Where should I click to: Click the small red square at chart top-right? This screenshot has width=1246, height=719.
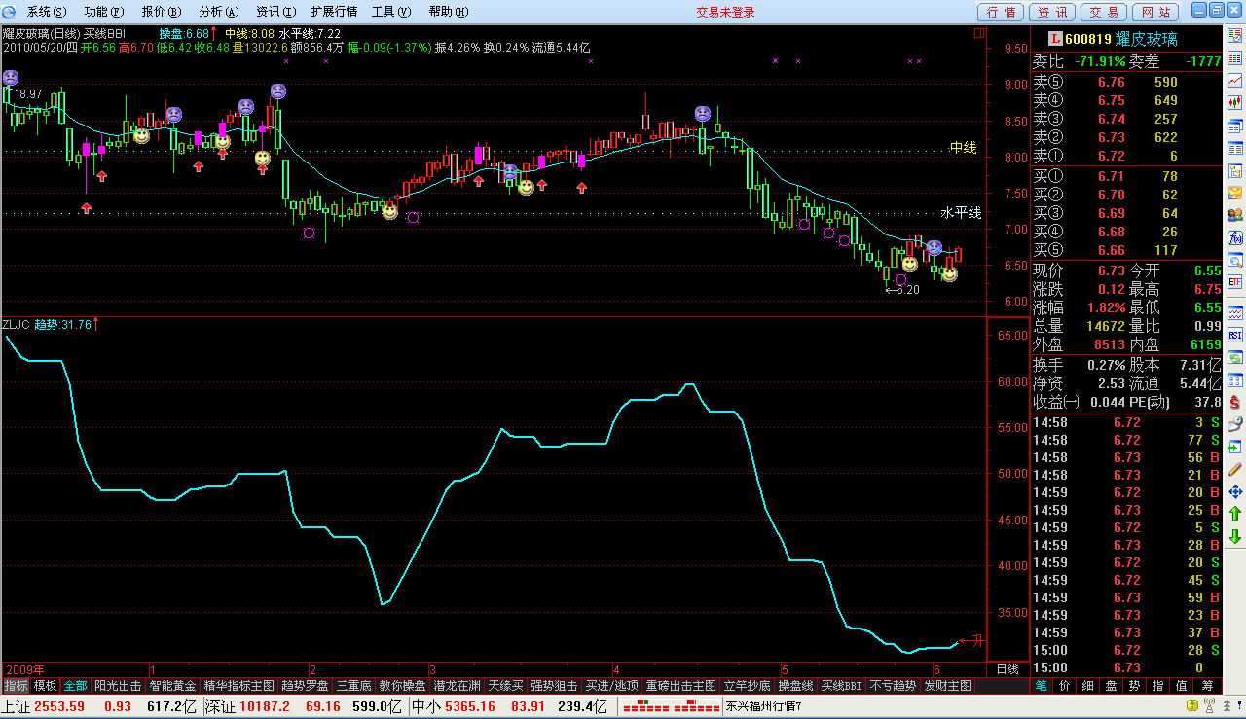pyautogui.click(x=978, y=33)
